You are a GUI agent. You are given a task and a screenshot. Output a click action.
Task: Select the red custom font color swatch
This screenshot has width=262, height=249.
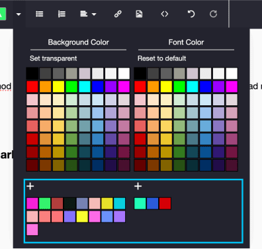click(165, 203)
